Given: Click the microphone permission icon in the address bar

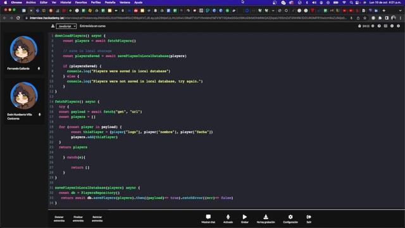Looking at the screenshot, I should pos(351,18).
